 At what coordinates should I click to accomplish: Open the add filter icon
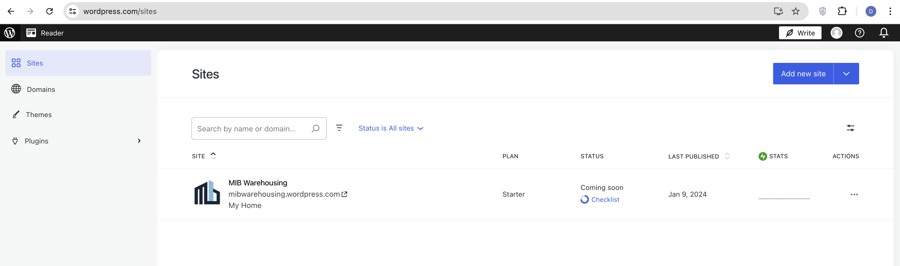pos(339,128)
